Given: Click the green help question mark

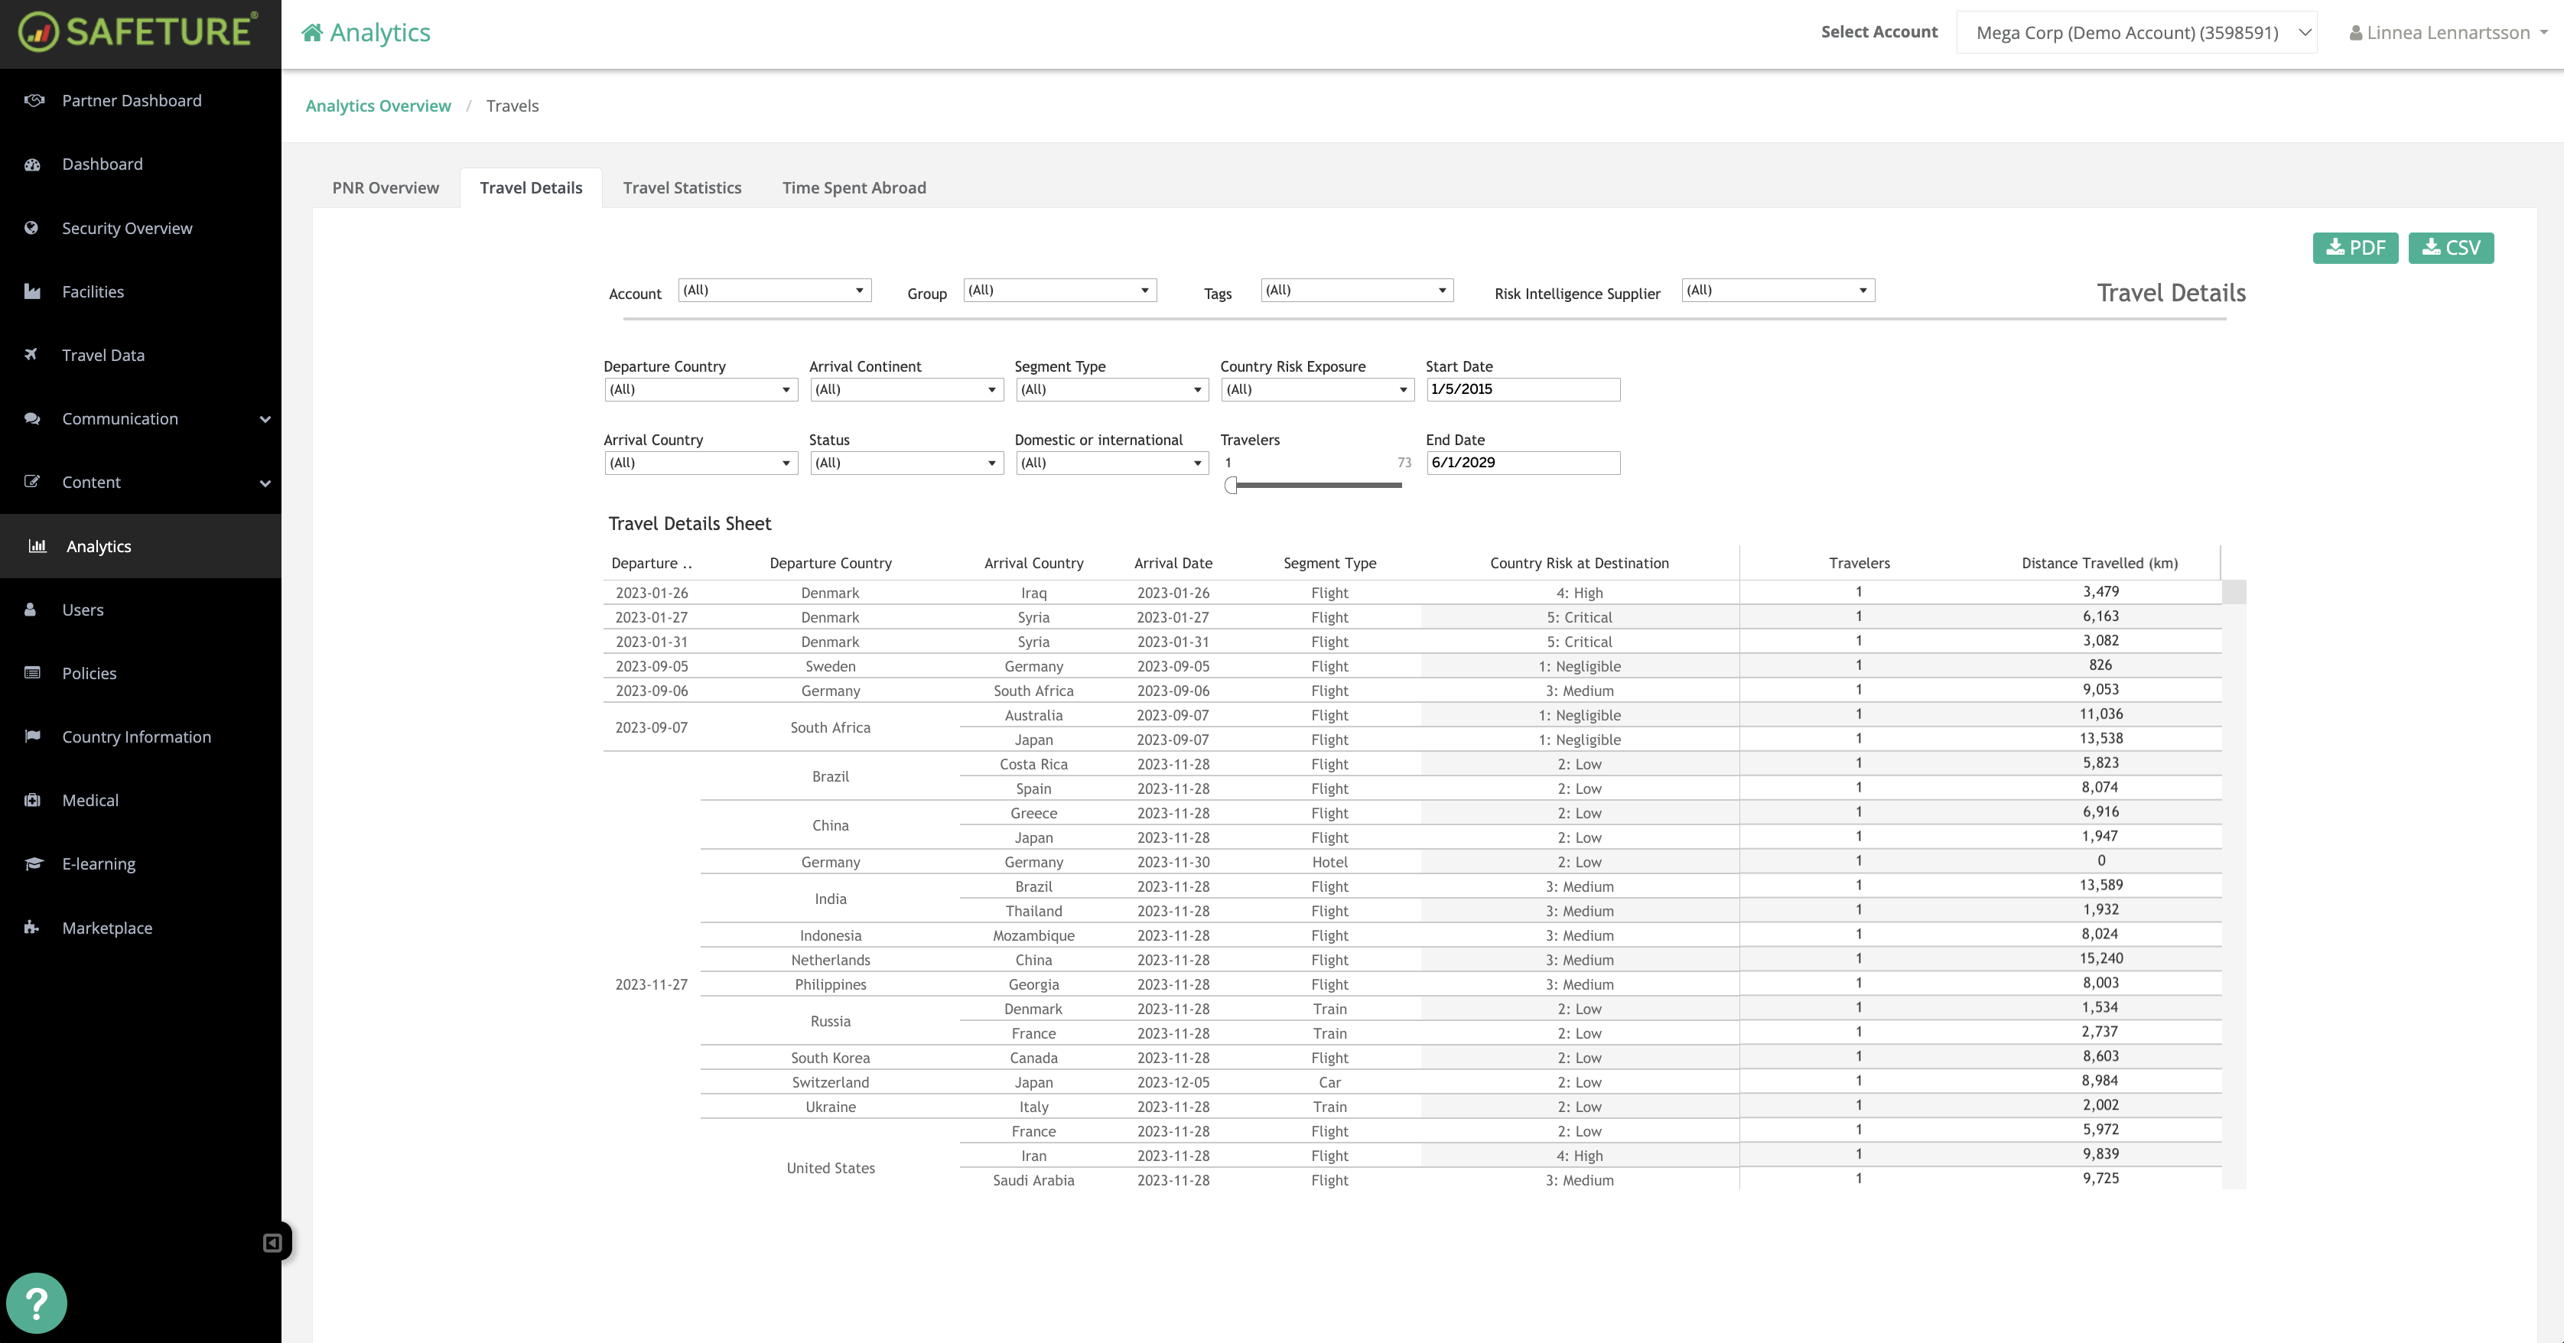Looking at the screenshot, I should pyautogui.click(x=37, y=1302).
